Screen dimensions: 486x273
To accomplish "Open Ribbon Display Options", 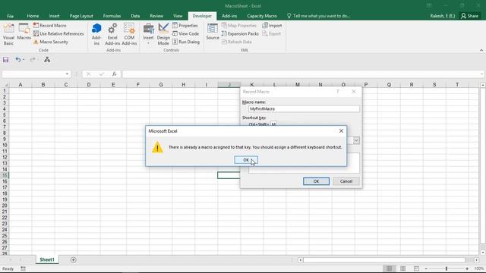I will coord(429,5).
